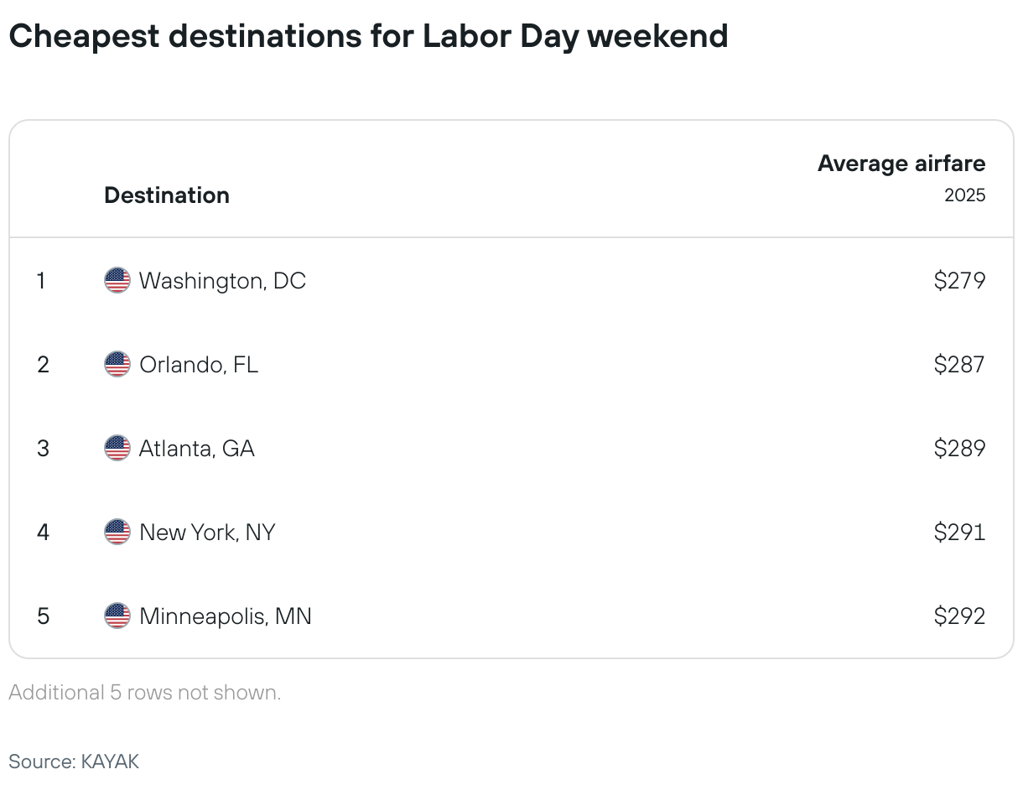Click the flag icon beside Minneapolis, MN
Screen dimensions: 1023x785
coord(117,616)
